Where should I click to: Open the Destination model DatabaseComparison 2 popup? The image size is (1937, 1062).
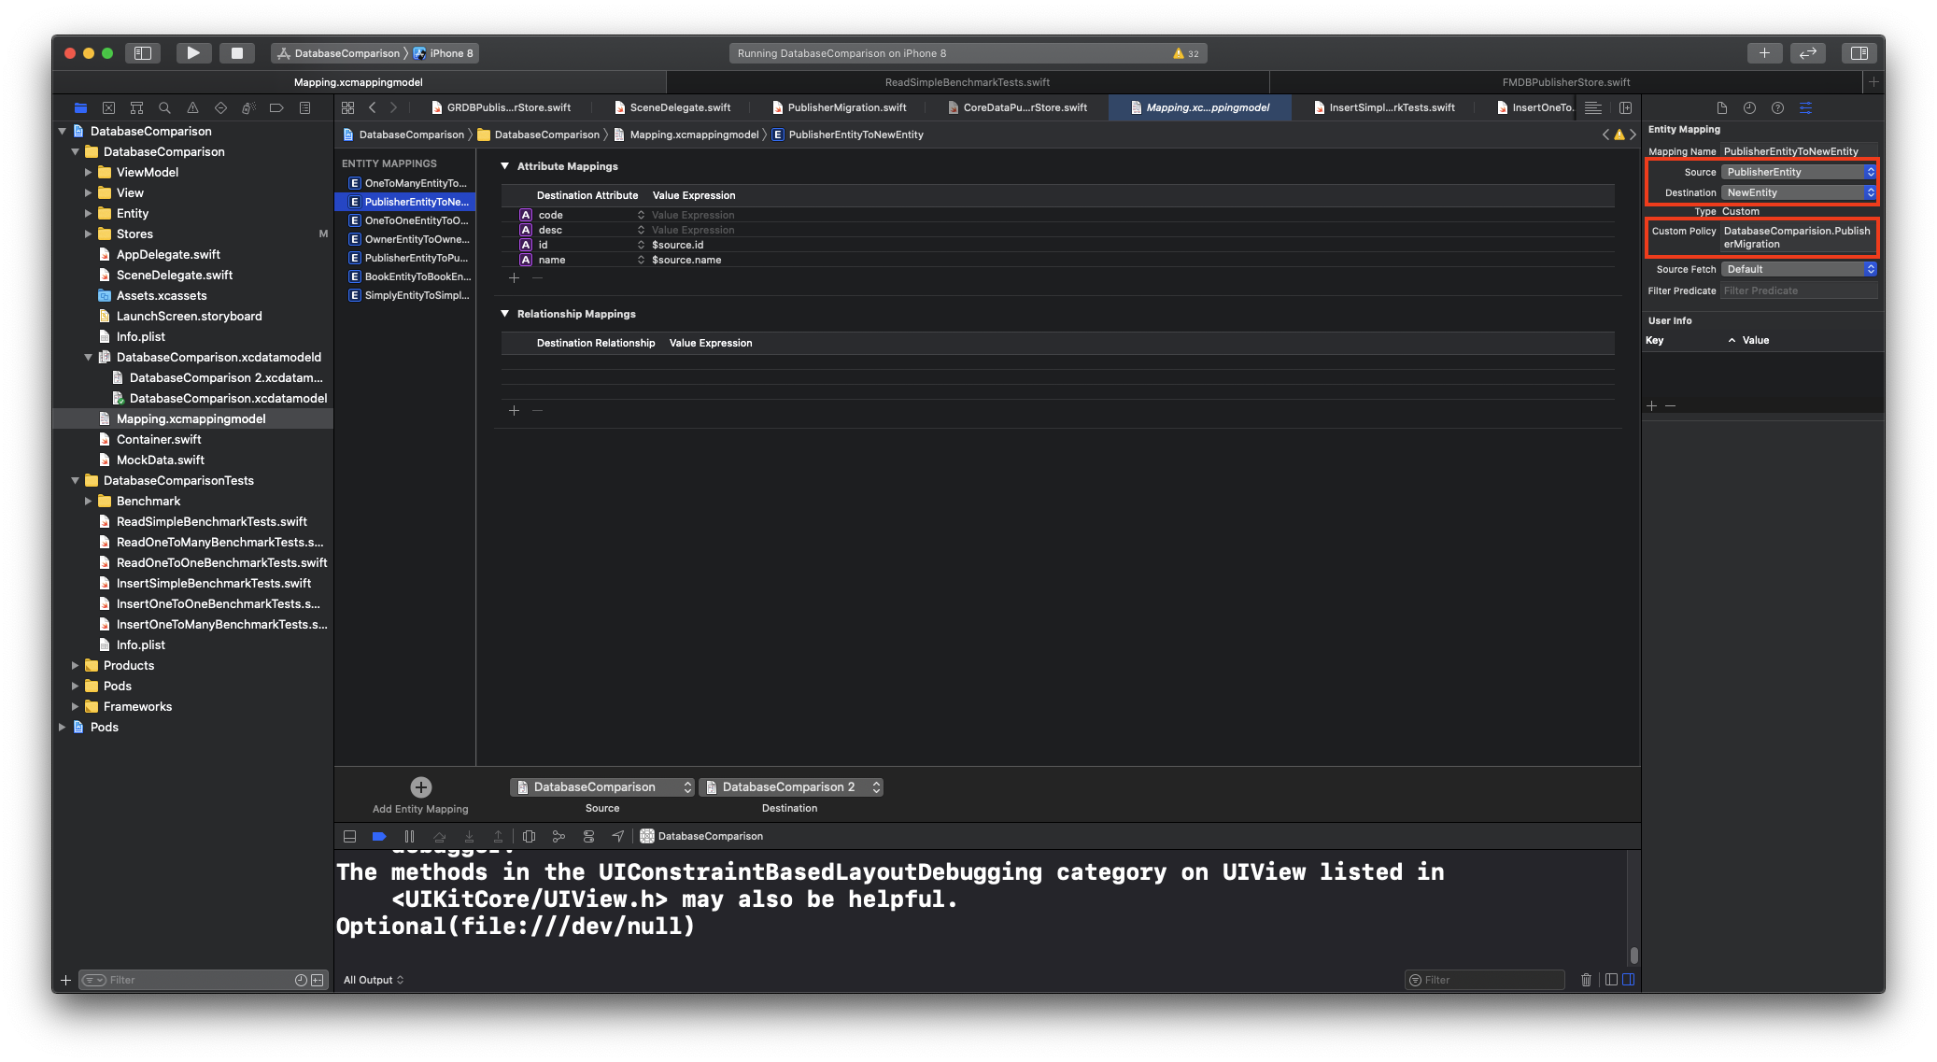pos(790,787)
